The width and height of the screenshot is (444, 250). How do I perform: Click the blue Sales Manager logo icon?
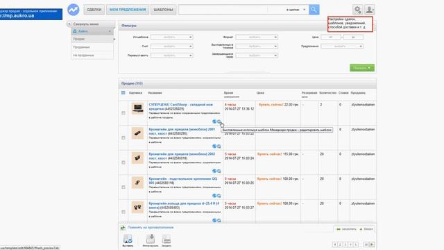point(74,10)
